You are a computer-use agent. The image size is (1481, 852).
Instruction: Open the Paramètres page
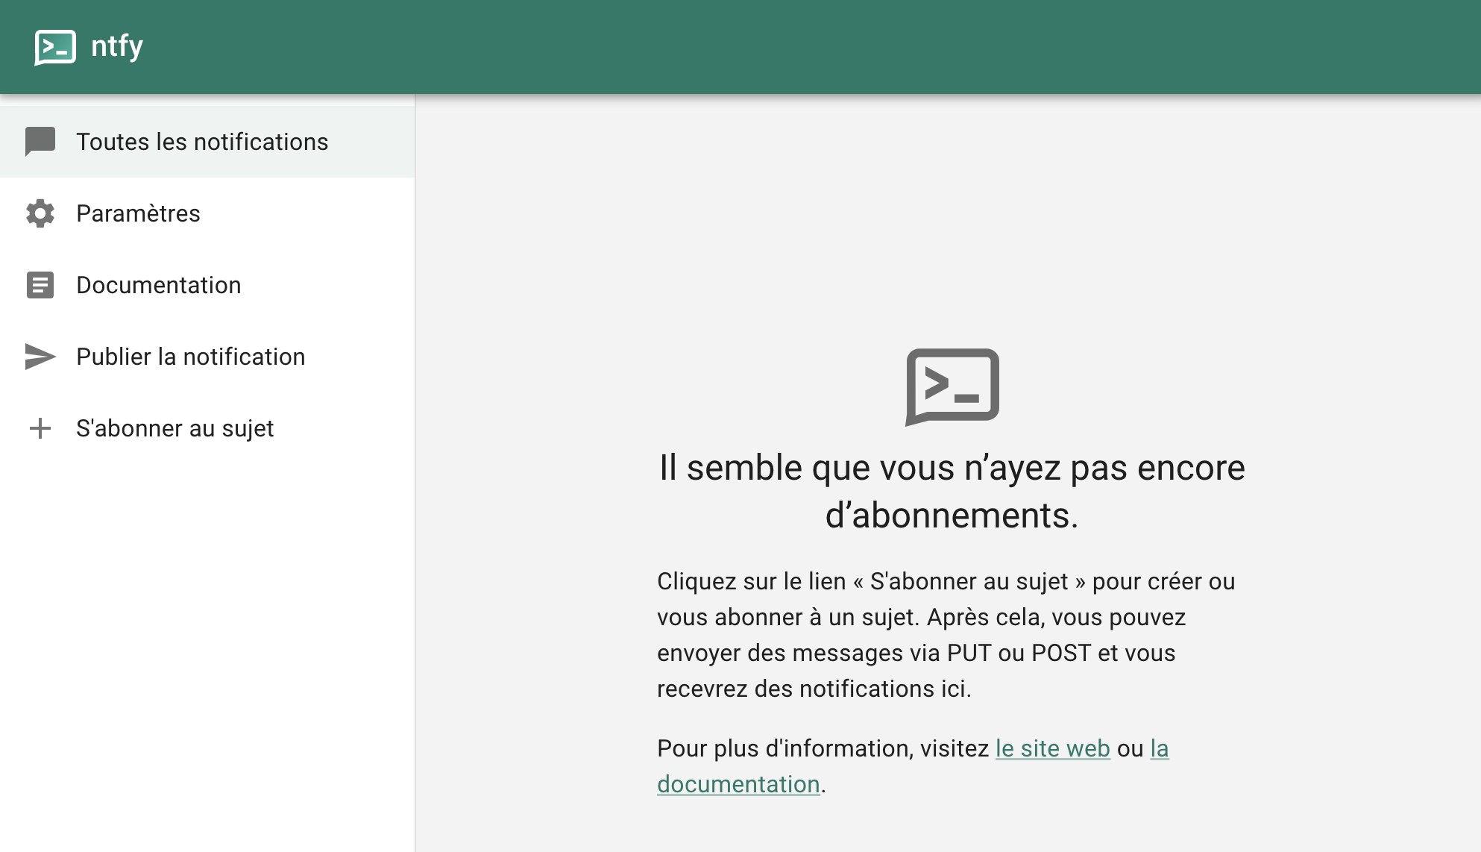207,213
